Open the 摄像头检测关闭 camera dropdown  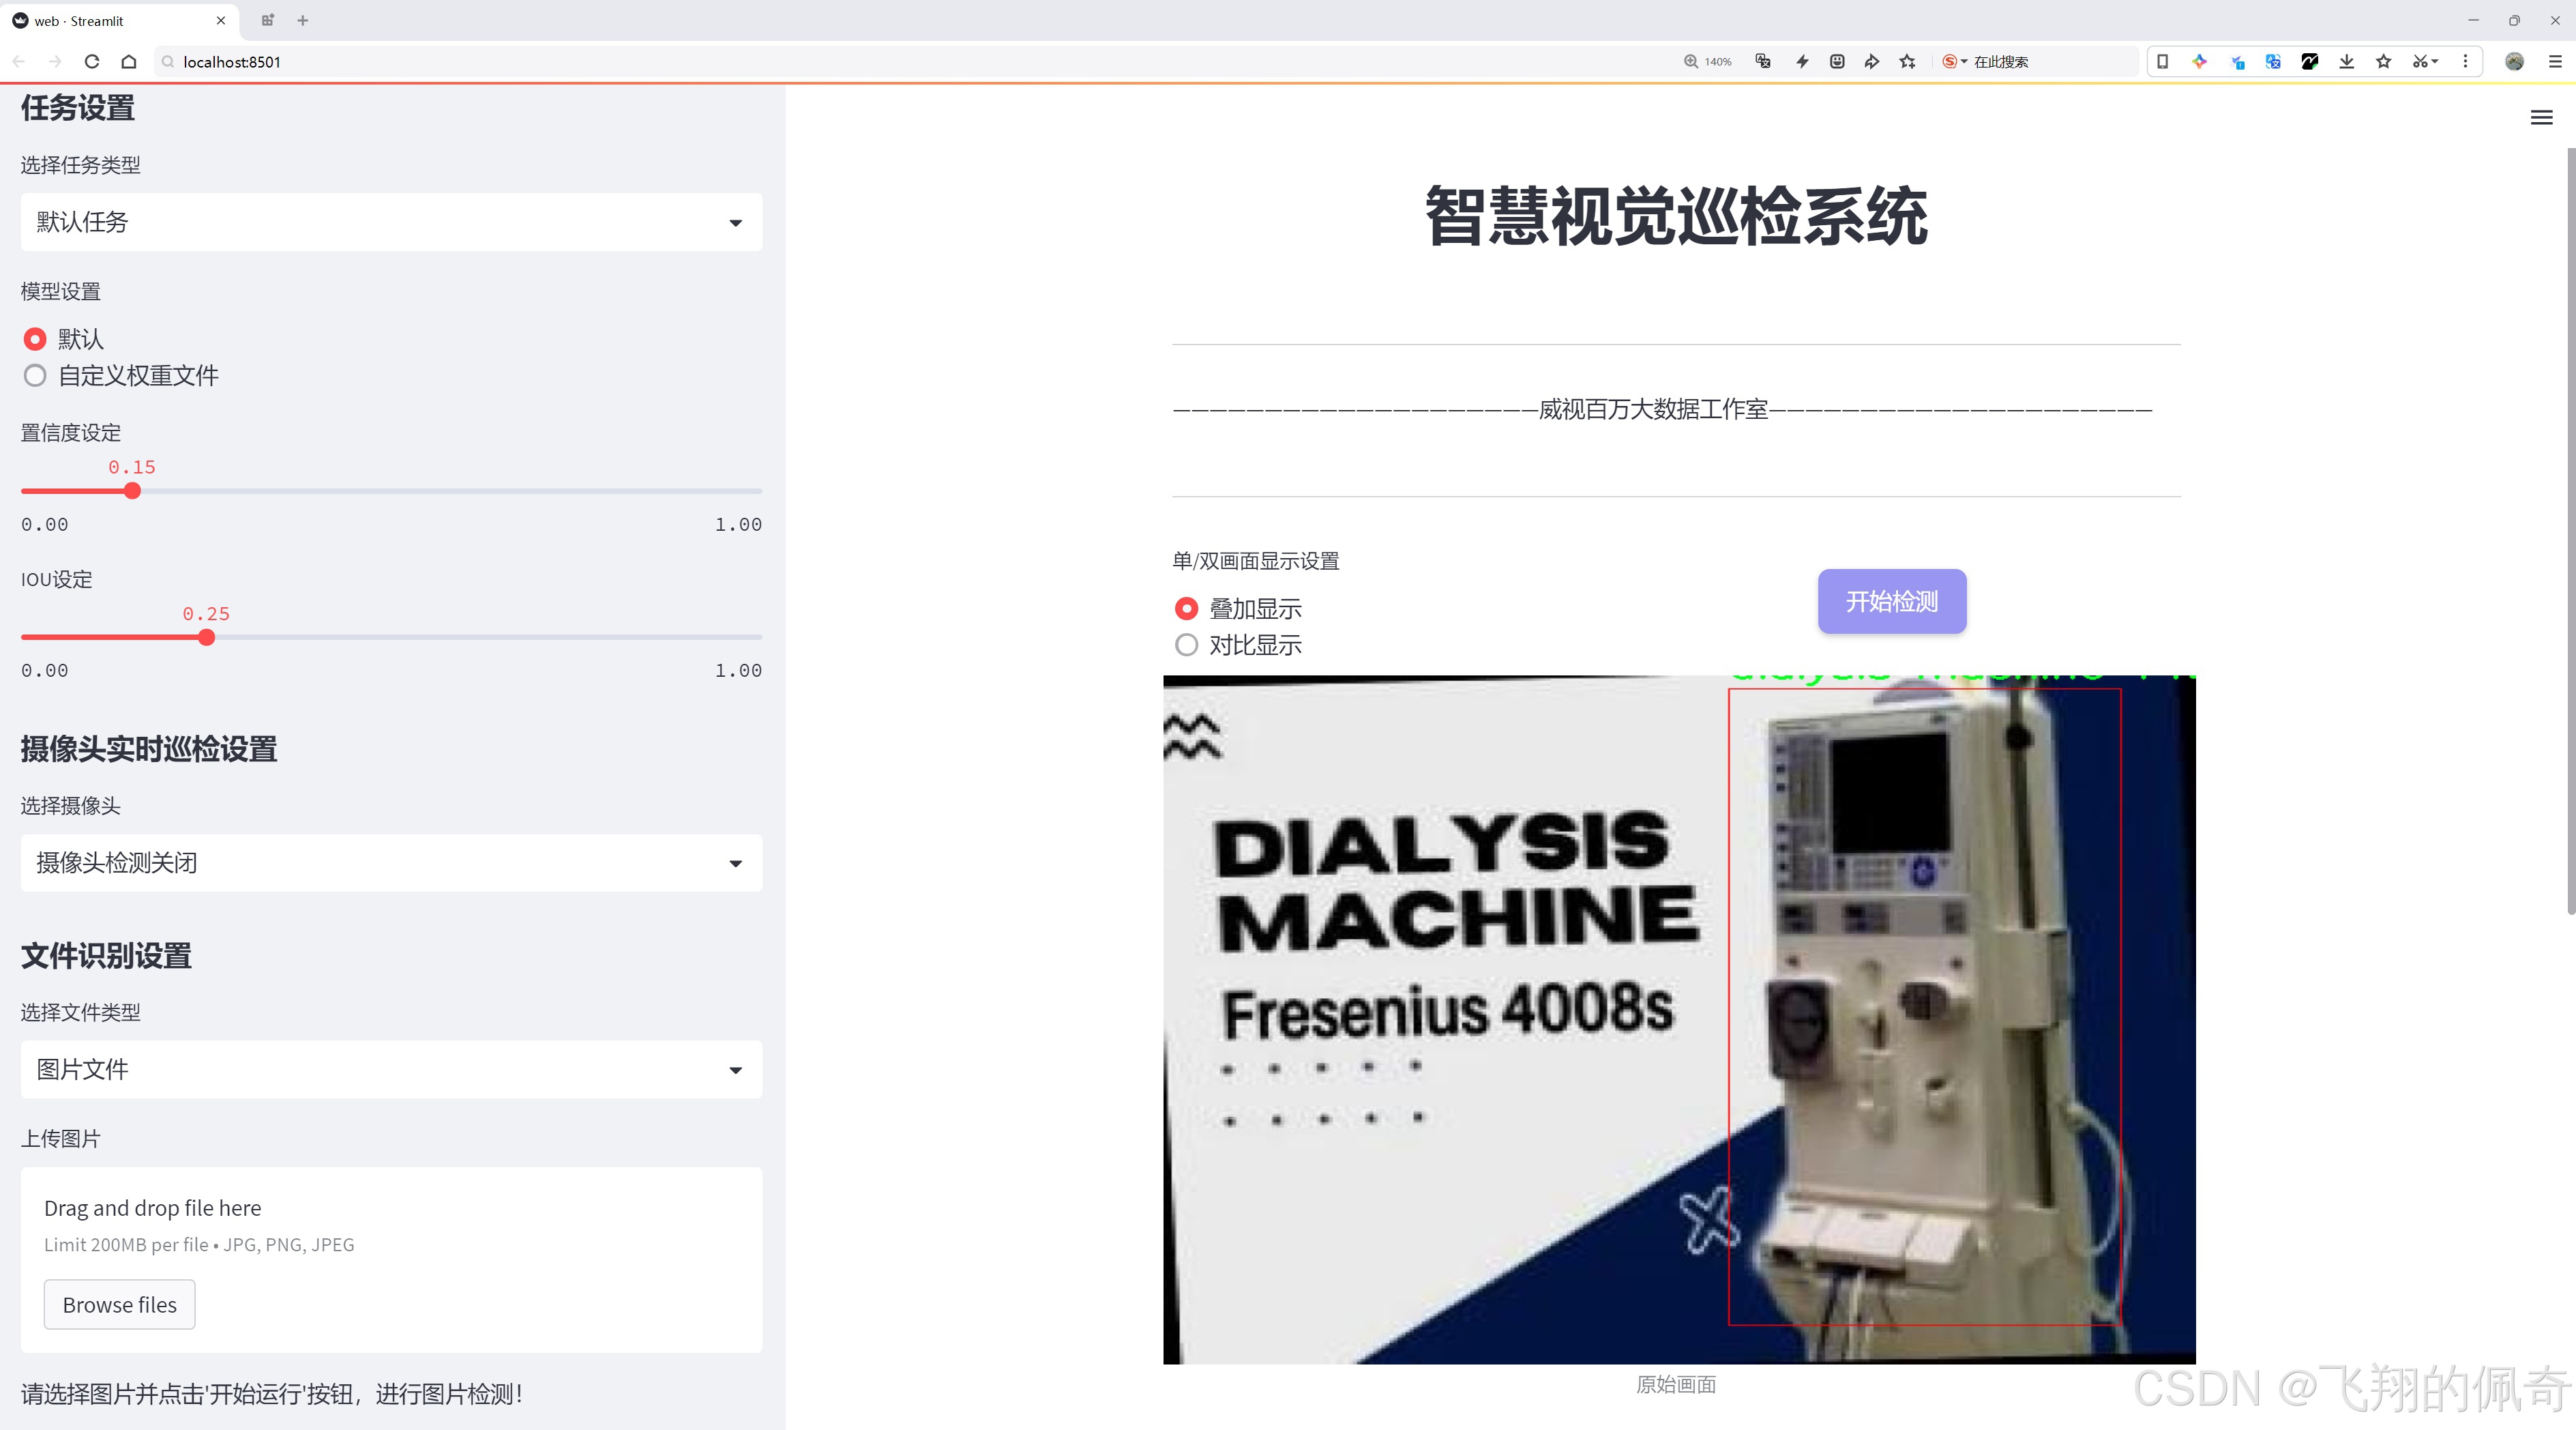(x=390, y=862)
